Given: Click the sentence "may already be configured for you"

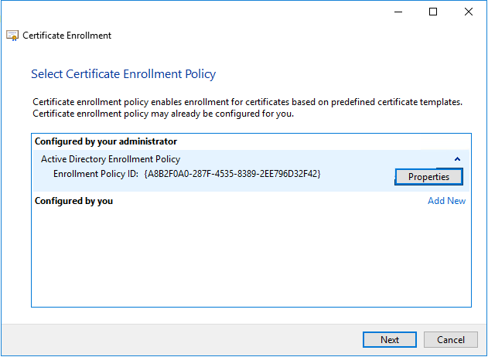Looking at the screenshot, I should pyautogui.click(x=222, y=114).
